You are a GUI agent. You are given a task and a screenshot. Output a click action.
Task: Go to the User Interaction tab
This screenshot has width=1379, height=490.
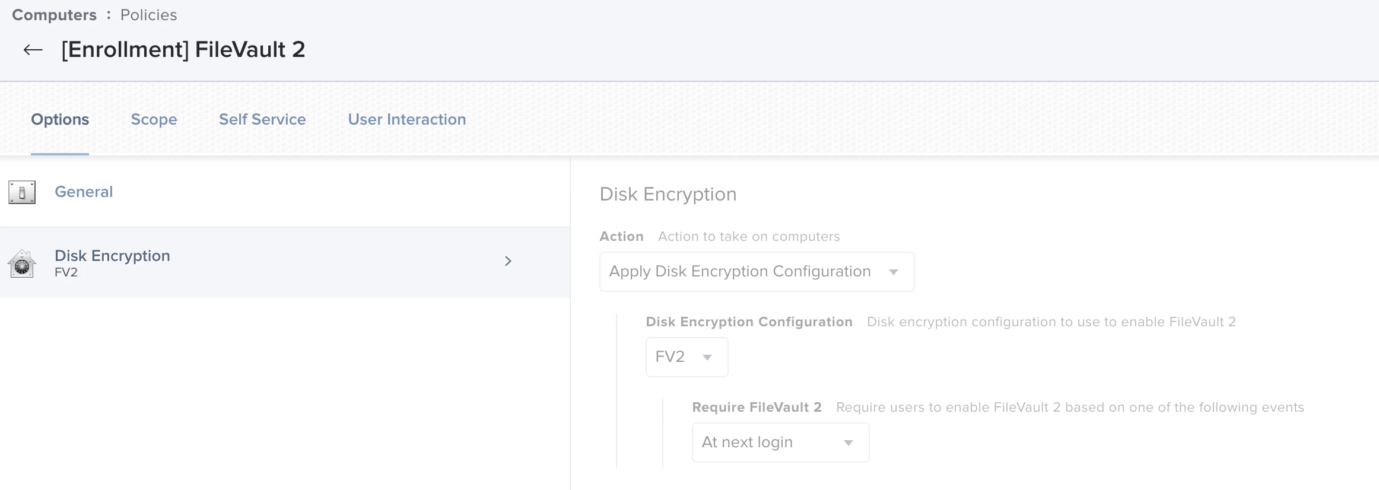pyautogui.click(x=407, y=119)
